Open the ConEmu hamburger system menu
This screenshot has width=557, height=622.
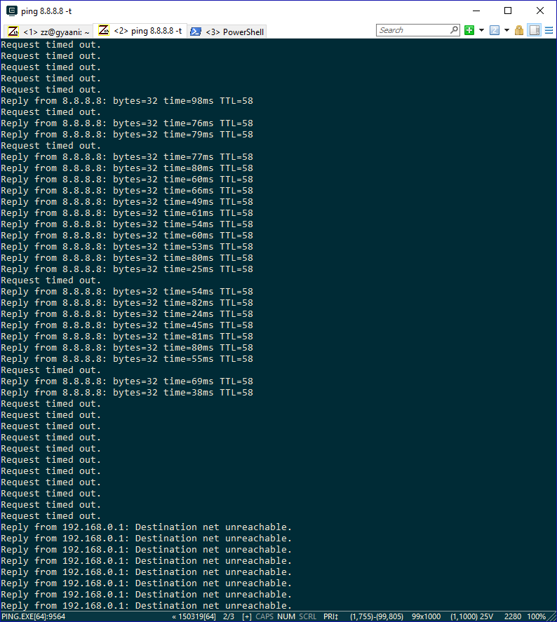[x=549, y=30]
